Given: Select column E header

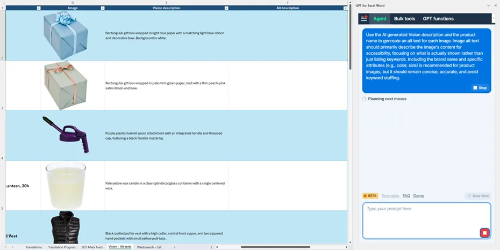Looking at the screenshot, I should pyautogui.click(x=167, y=3).
